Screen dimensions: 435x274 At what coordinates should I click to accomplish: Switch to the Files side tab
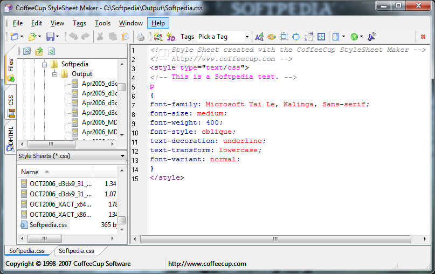[11, 70]
